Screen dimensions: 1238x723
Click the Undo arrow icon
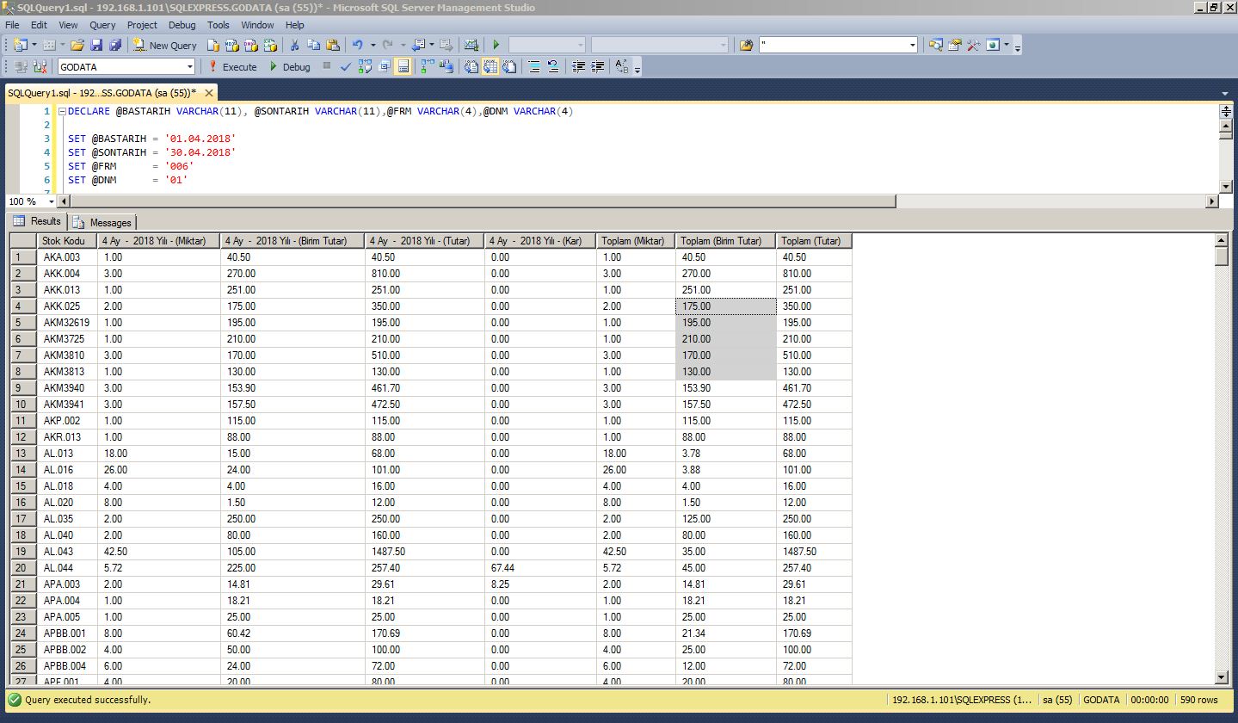pos(358,45)
